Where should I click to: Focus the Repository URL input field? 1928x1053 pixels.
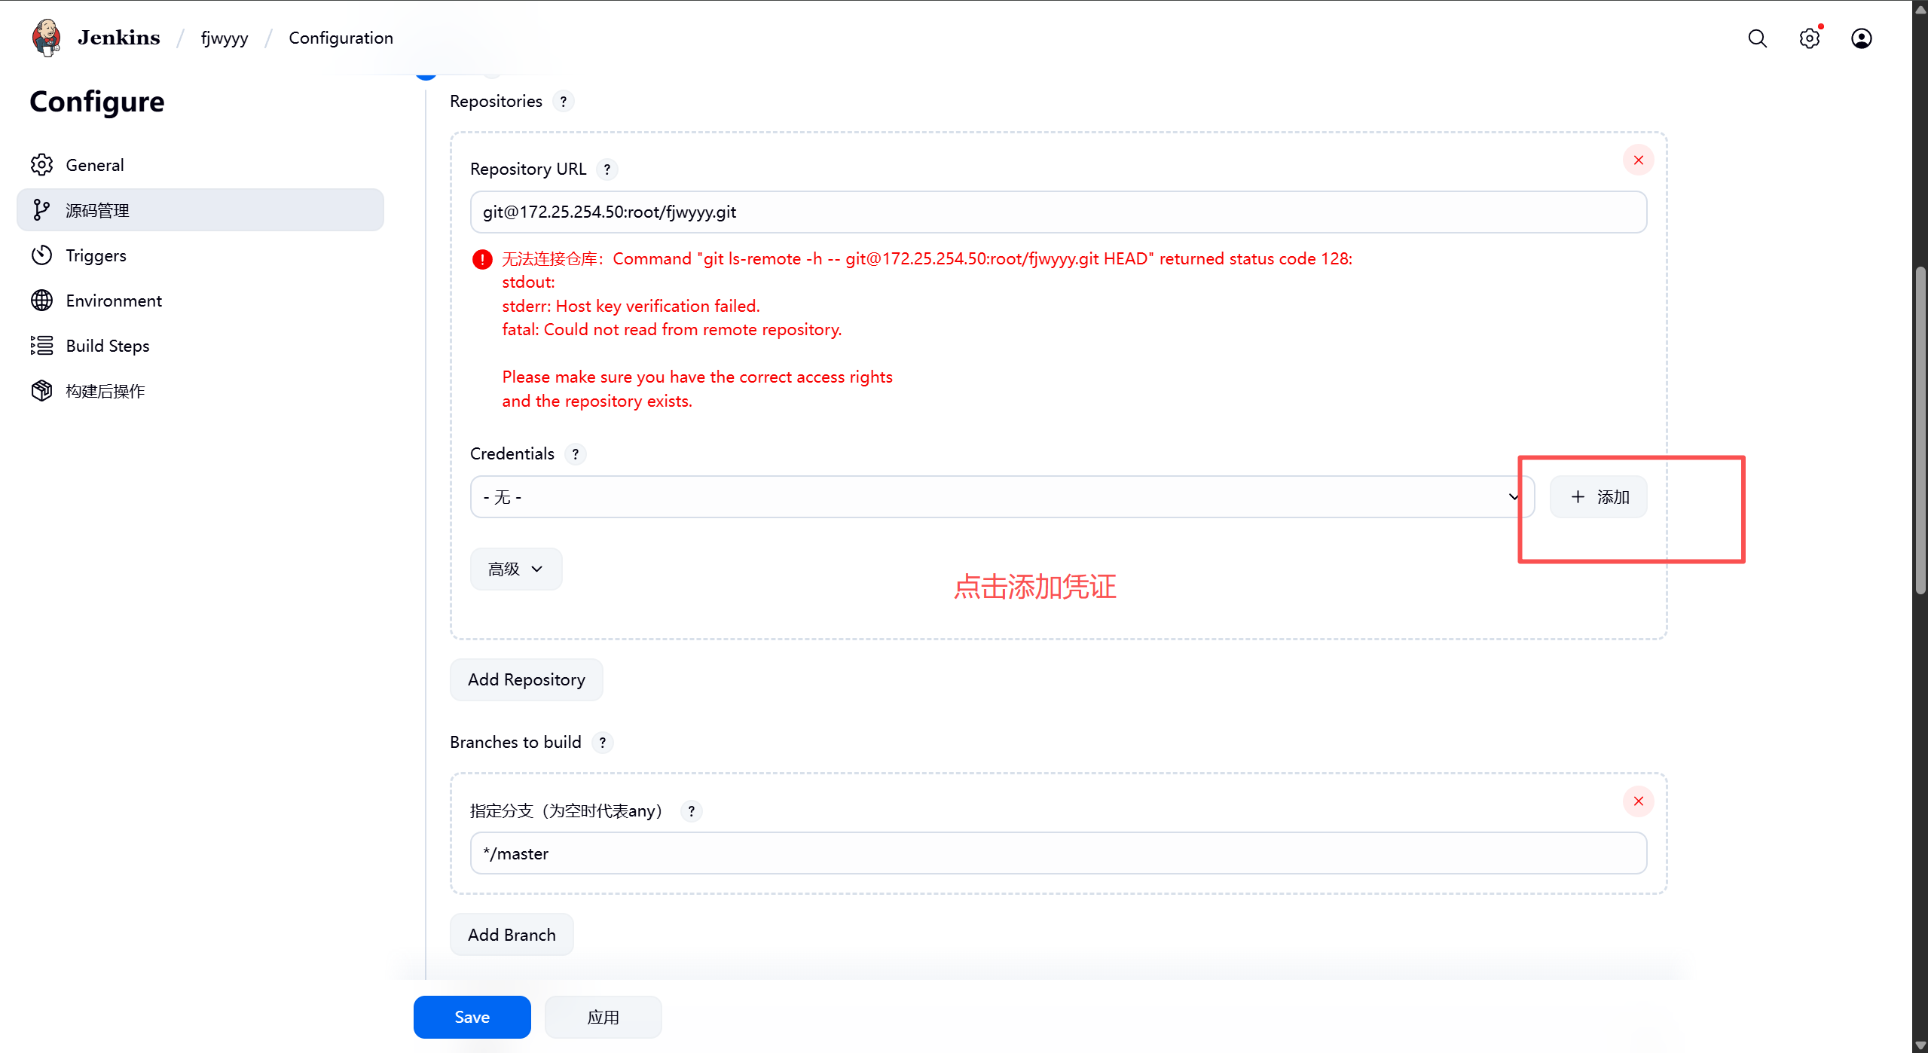pyautogui.click(x=1057, y=212)
